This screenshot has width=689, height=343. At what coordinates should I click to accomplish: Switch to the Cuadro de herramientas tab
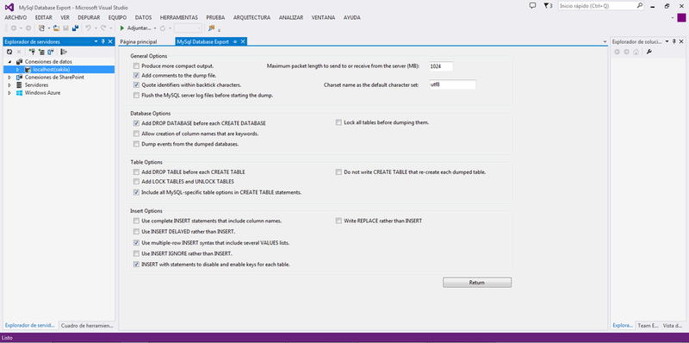[x=87, y=326]
